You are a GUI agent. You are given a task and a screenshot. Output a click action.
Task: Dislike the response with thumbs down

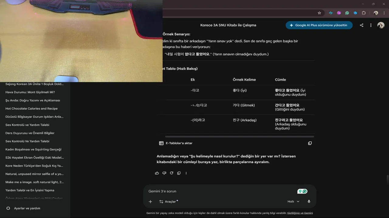(x=164, y=173)
